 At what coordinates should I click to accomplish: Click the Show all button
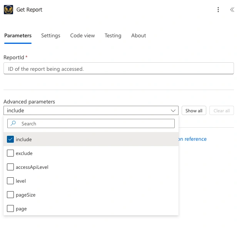click(194, 111)
